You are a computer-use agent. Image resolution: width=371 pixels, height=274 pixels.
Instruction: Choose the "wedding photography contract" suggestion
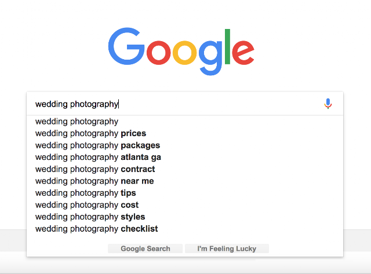click(95, 169)
